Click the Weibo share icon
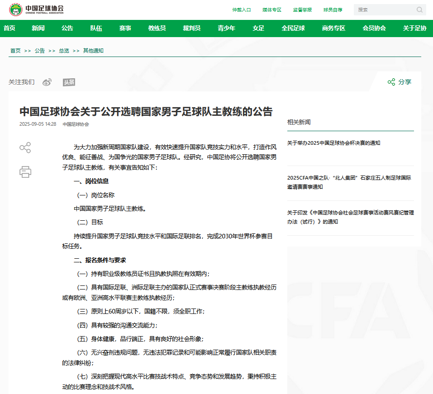 click(47, 82)
